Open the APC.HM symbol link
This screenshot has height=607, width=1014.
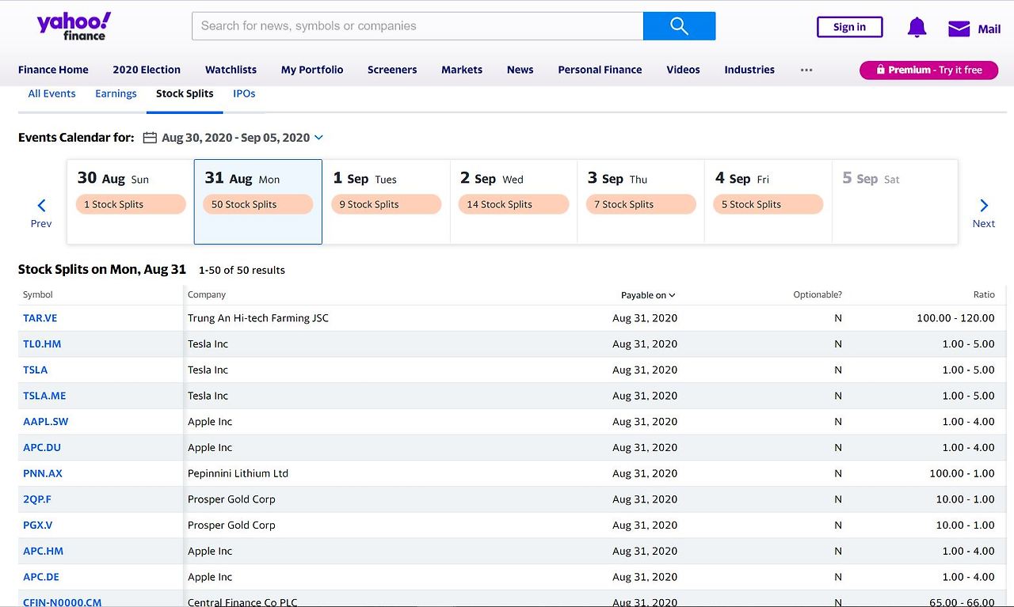[x=44, y=552]
